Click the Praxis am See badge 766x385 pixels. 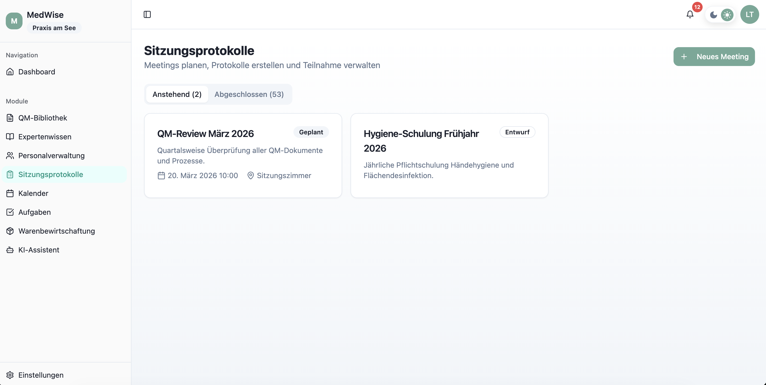pos(54,28)
